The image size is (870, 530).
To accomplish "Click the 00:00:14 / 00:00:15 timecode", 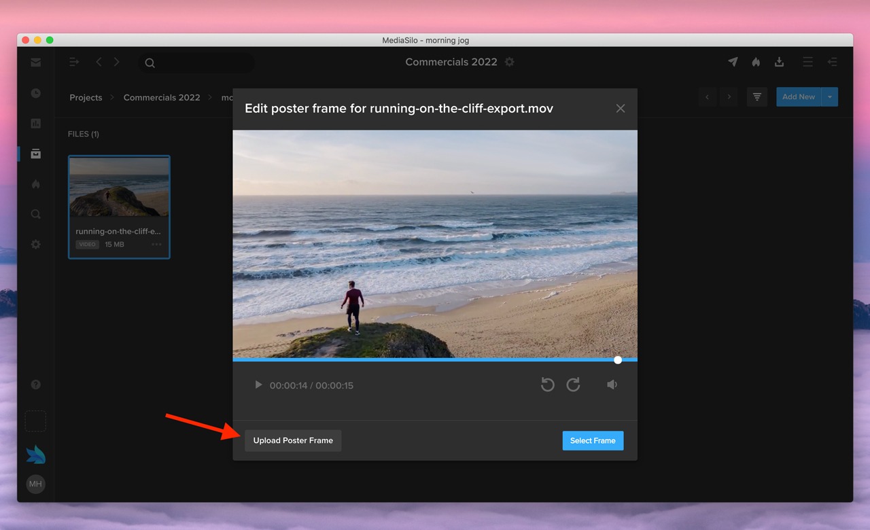I will [x=311, y=385].
